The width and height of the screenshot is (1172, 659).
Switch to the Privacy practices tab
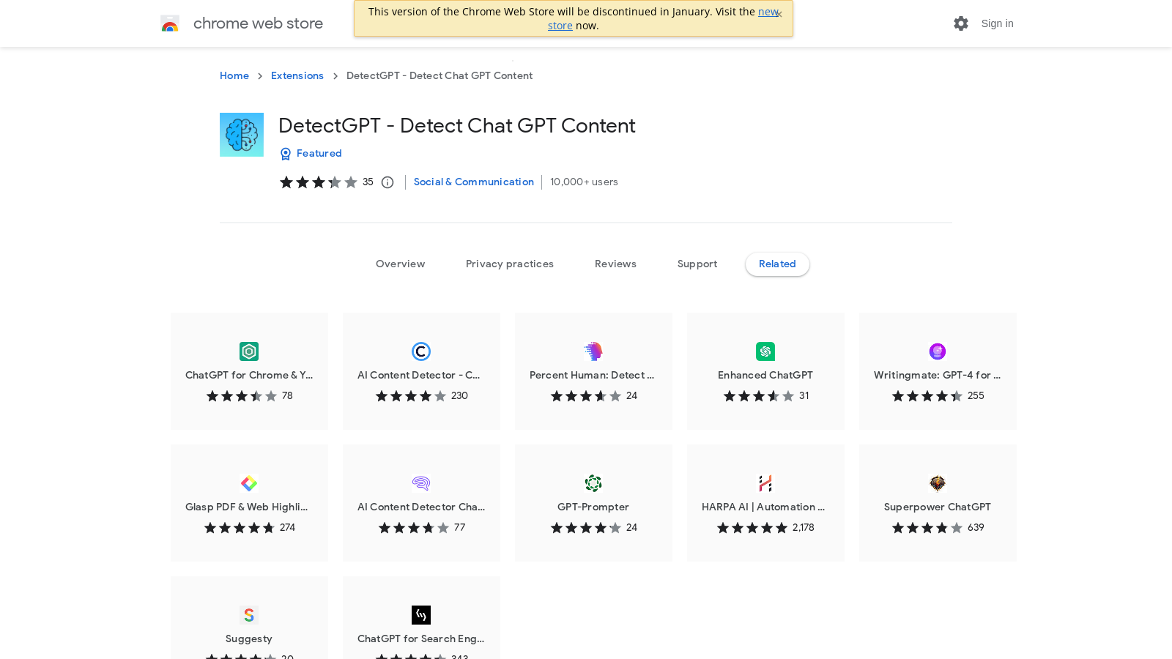click(x=510, y=264)
